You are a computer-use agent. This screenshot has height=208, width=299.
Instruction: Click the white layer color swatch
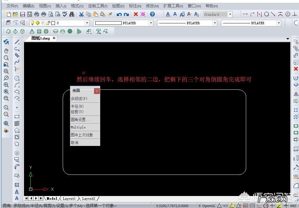tap(53, 23)
